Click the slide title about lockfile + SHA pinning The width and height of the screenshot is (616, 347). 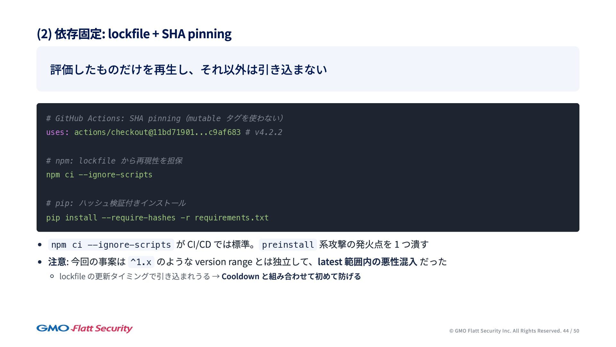coord(134,34)
